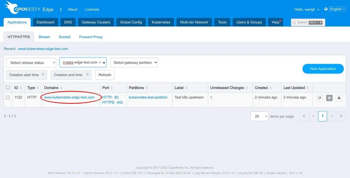Click the Search box with Ctrl + K
The width and height of the screenshot is (350, 178).
pyautogui.click(x=308, y=22)
